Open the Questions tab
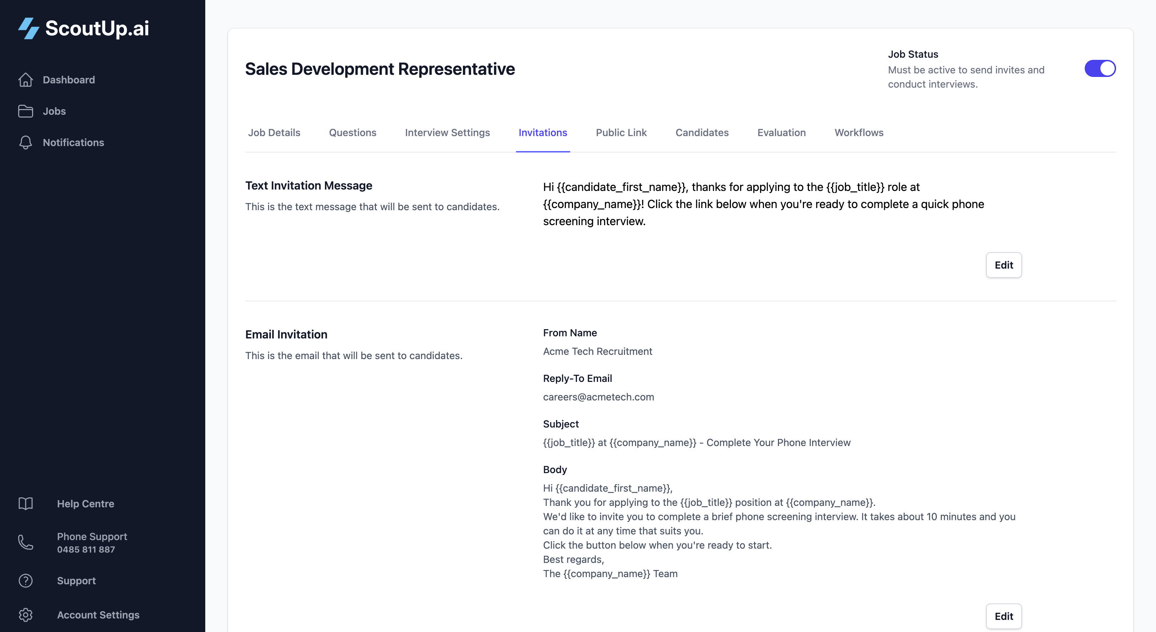Screen dimensions: 1156x632 click(x=353, y=132)
